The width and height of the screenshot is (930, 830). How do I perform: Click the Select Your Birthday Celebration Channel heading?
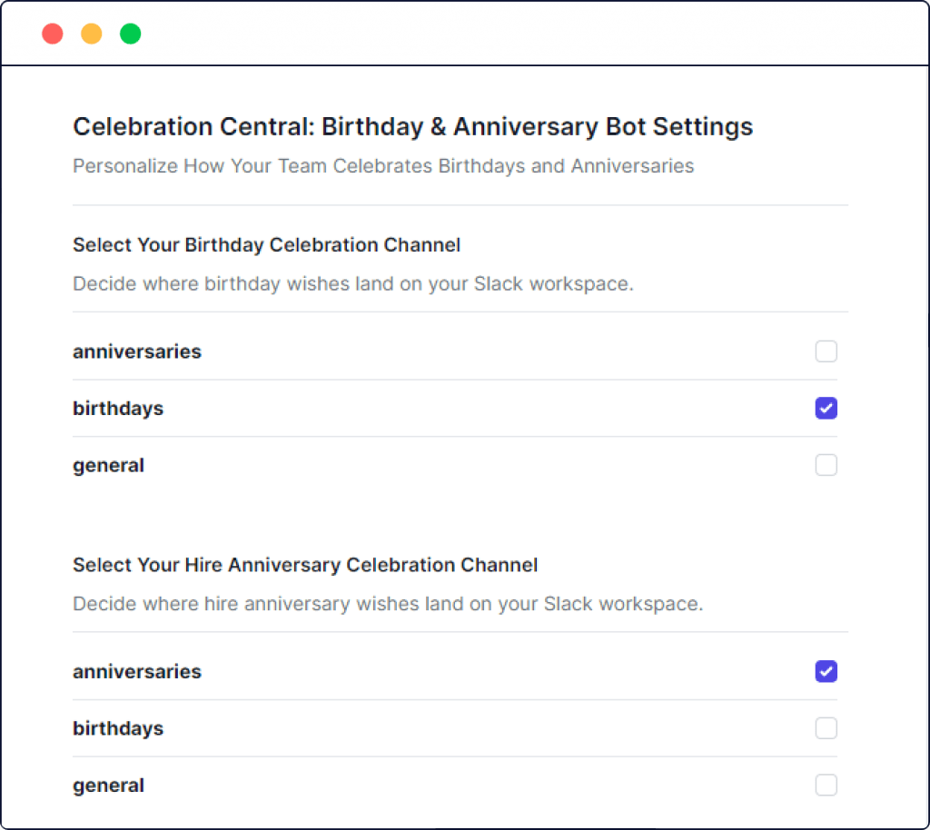[x=266, y=245]
